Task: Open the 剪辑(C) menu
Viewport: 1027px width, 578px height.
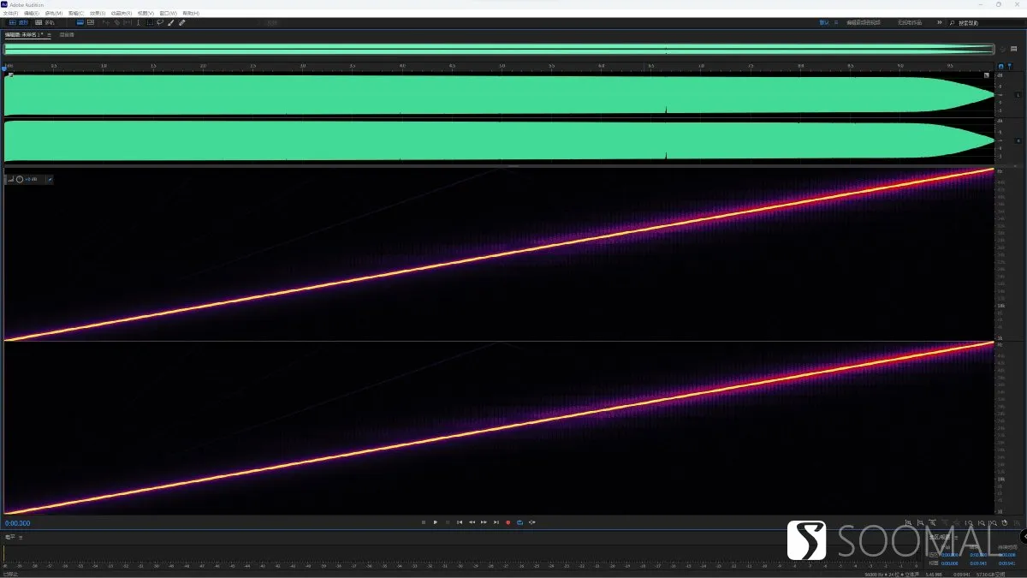Action: click(75, 14)
